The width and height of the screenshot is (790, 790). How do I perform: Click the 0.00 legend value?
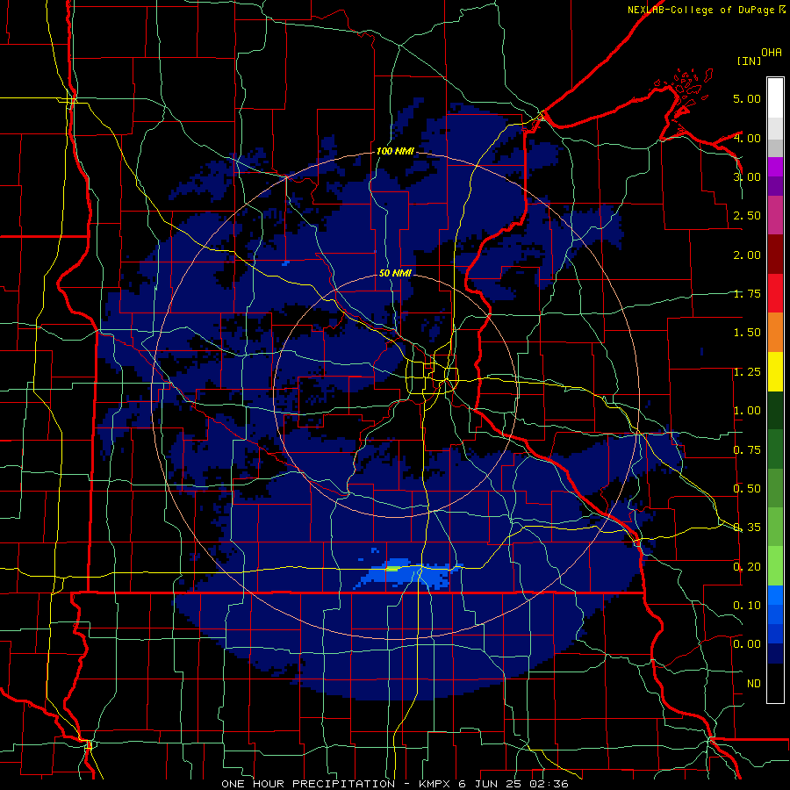tap(747, 644)
